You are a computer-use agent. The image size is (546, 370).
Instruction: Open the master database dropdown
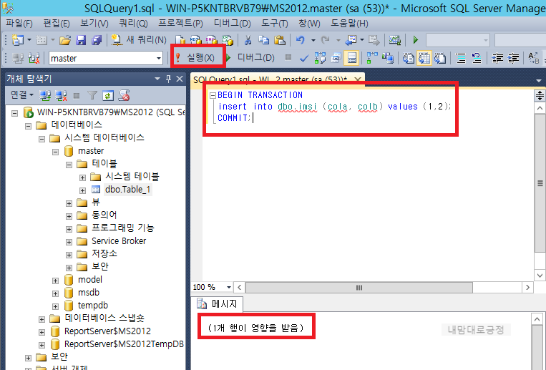(159, 58)
